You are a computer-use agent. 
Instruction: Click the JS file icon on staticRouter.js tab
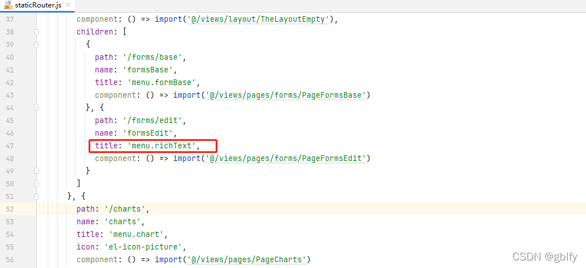[x=7, y=6]
